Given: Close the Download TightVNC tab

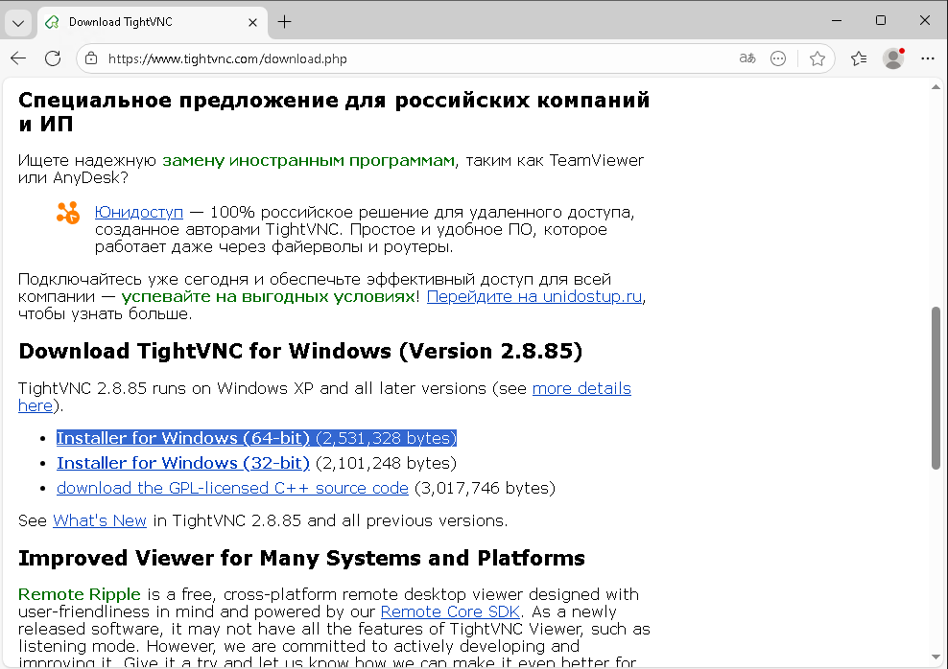Looking at the screenshot, I should (x=252, y=21).
